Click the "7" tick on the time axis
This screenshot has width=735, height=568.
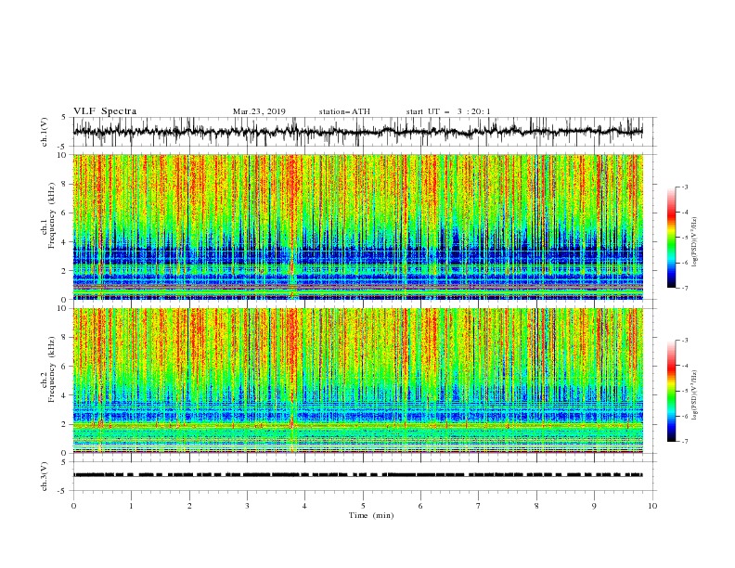479,506
